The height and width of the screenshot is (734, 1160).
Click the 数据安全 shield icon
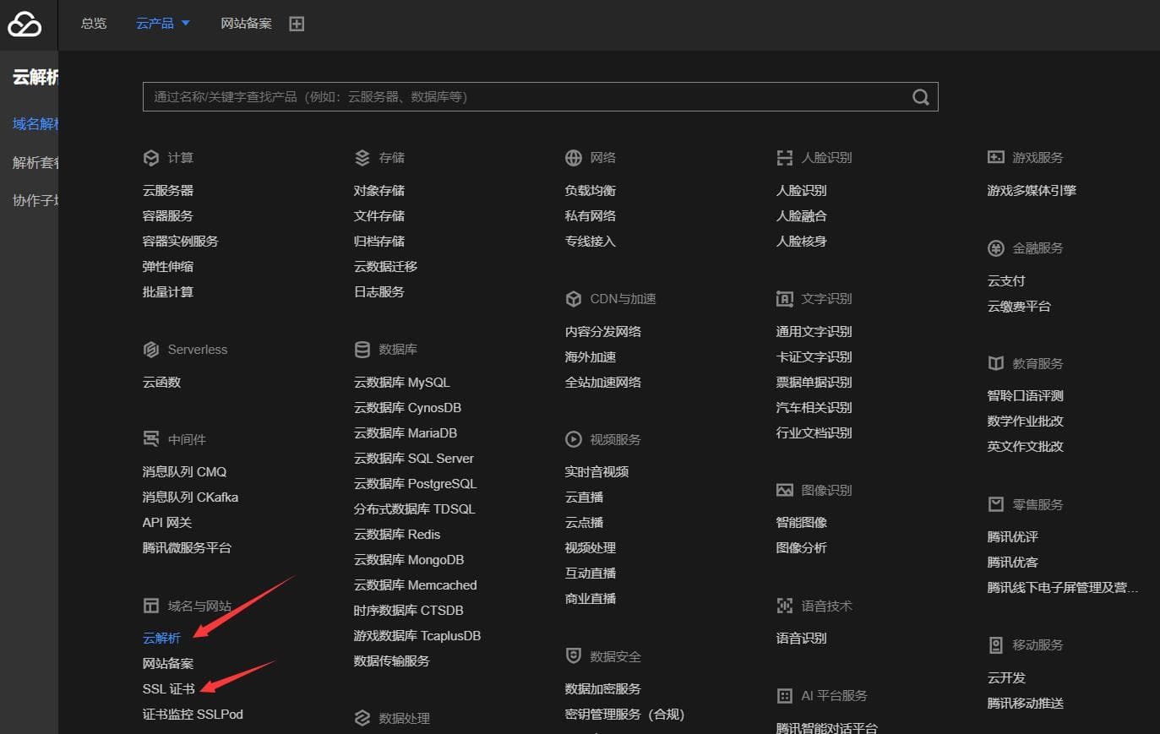574,656
